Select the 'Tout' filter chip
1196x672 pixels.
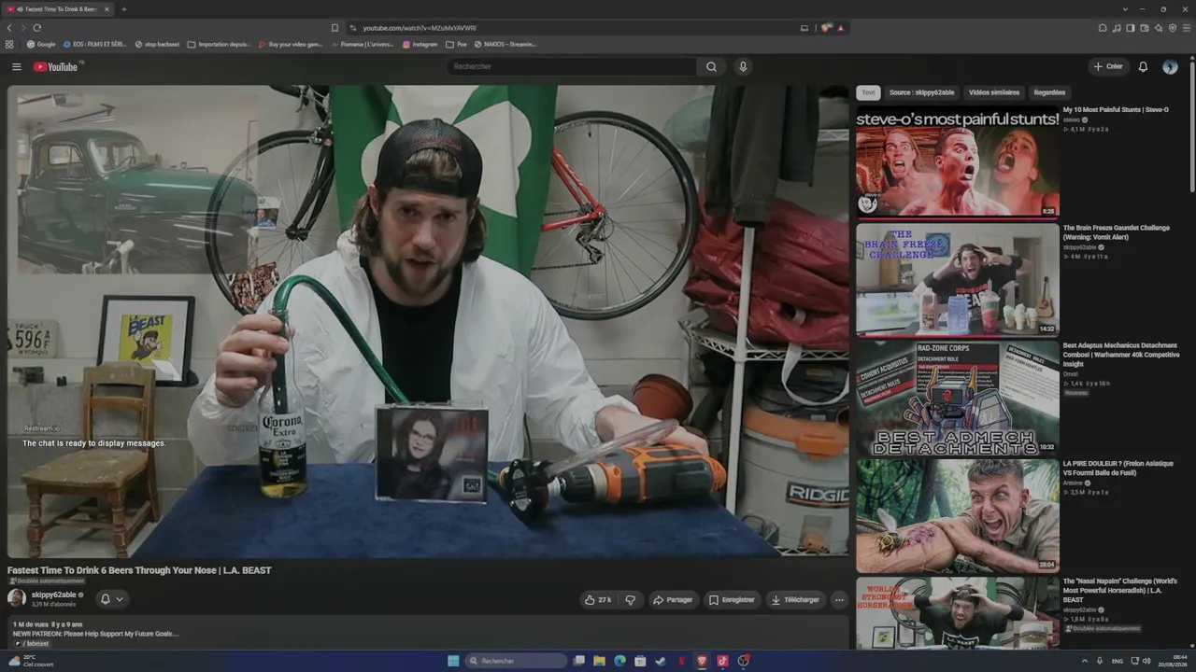pyautogui.click(x=869, y=92)
